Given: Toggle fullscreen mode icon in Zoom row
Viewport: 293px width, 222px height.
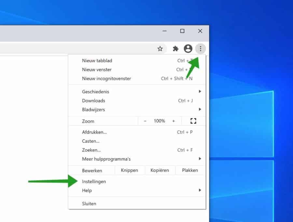Looking at the screenshot, I should [x=193, y=121].
